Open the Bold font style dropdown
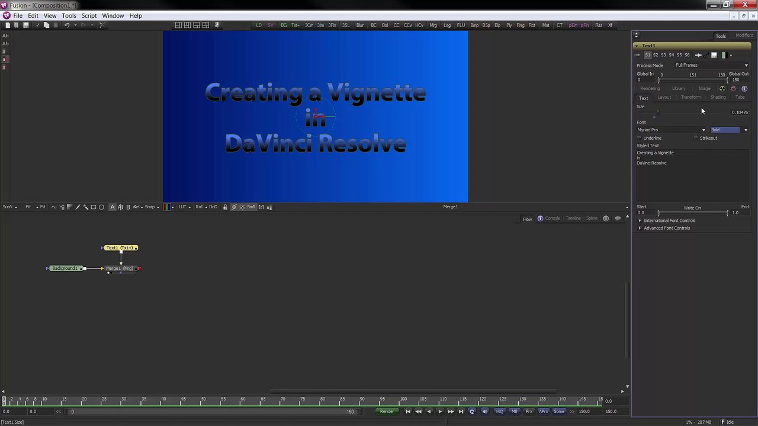This screenshot has width=758, height=426. [x=729, y=130]
